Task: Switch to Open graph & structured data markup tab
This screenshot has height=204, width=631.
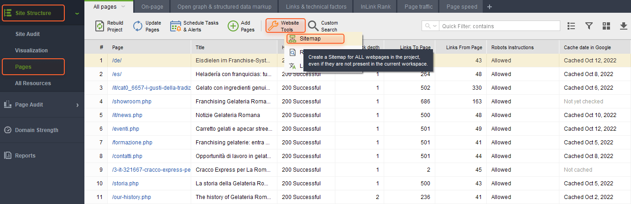Action: pos(224,7)
